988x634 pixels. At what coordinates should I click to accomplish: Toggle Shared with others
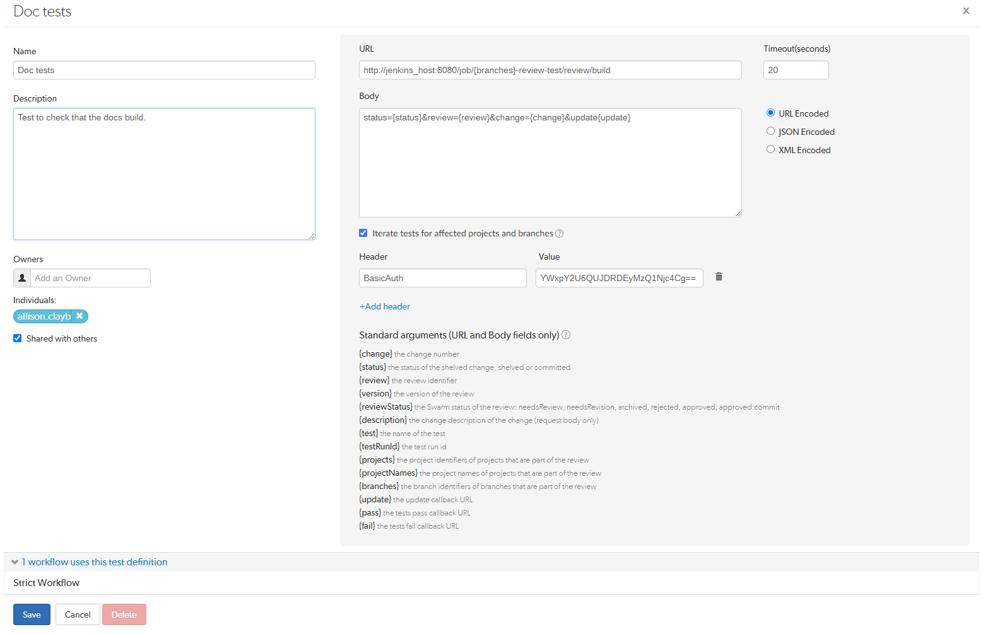[x=17, y=338]
